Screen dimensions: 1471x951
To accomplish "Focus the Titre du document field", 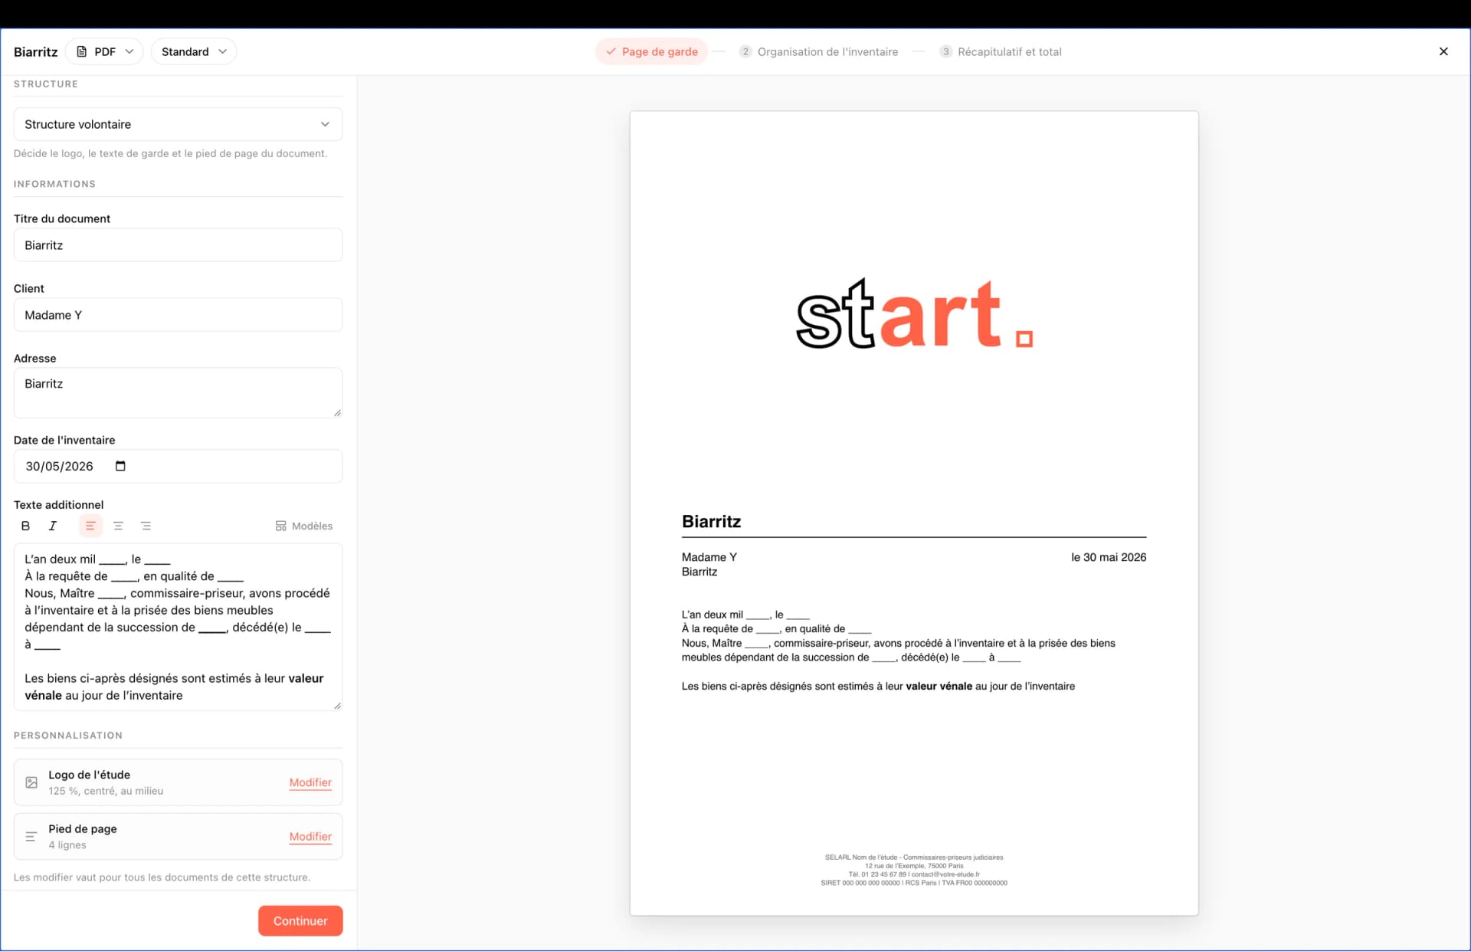I will pyautogui.click(x=178, y=245).
